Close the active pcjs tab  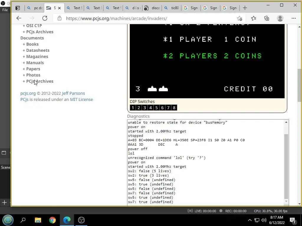59,8
